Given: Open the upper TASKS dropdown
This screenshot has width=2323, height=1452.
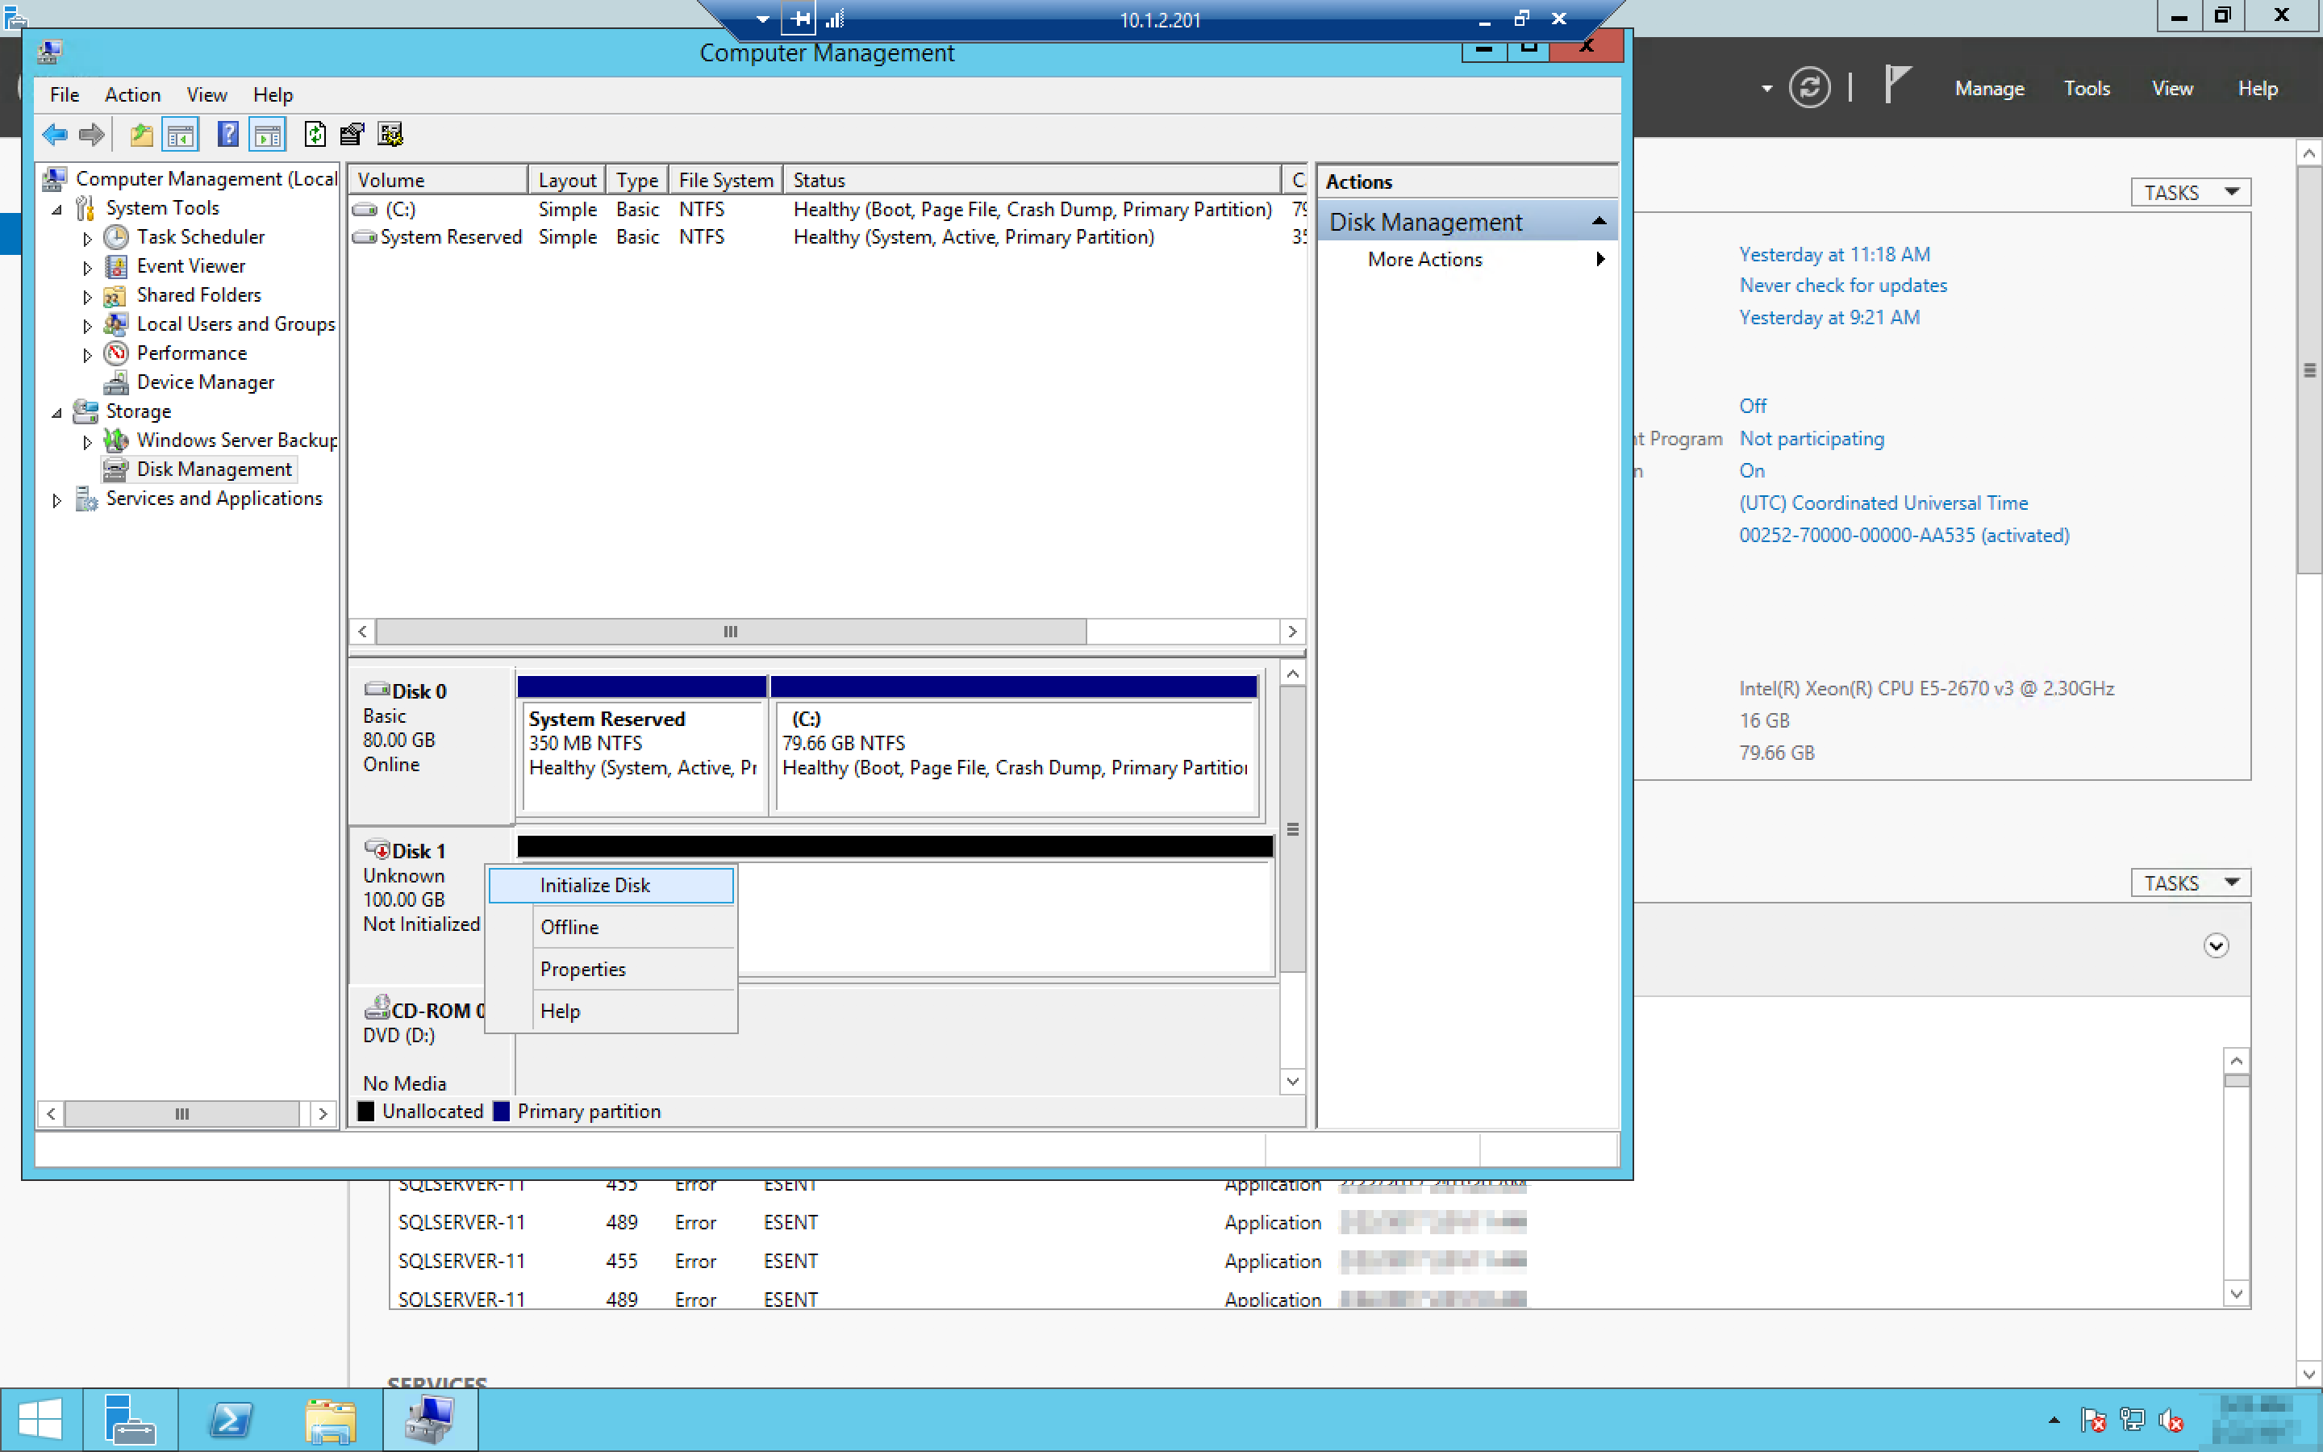Looking at the screenshot, I should pyautogui.click(x=2190, y=192).
